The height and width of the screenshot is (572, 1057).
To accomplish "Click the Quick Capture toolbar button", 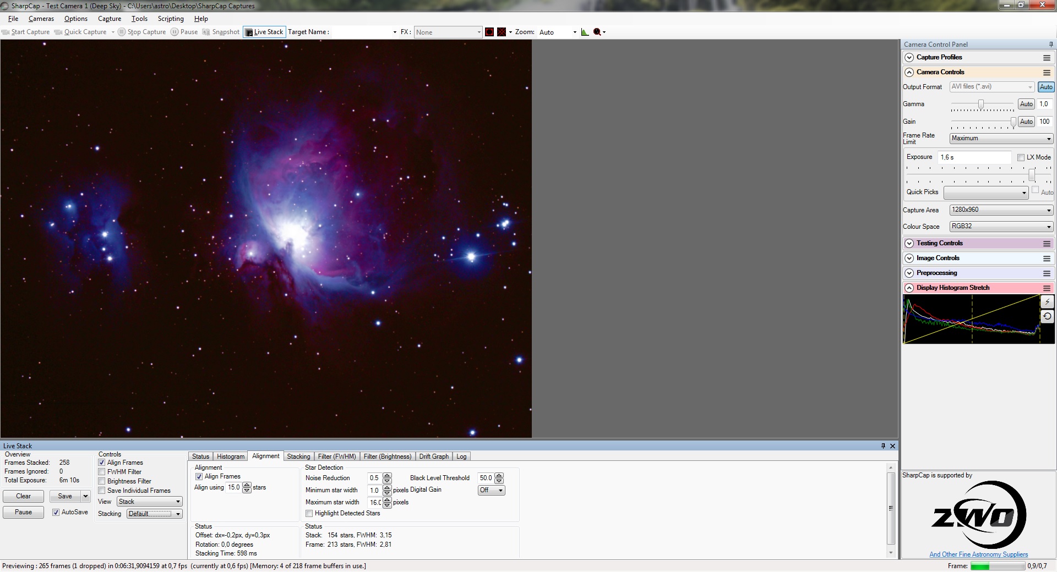I will 80,32.
